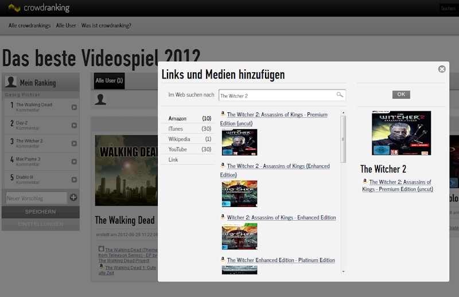Click The Walking Dead poster image
459x297 pixels.
point(126,171)
